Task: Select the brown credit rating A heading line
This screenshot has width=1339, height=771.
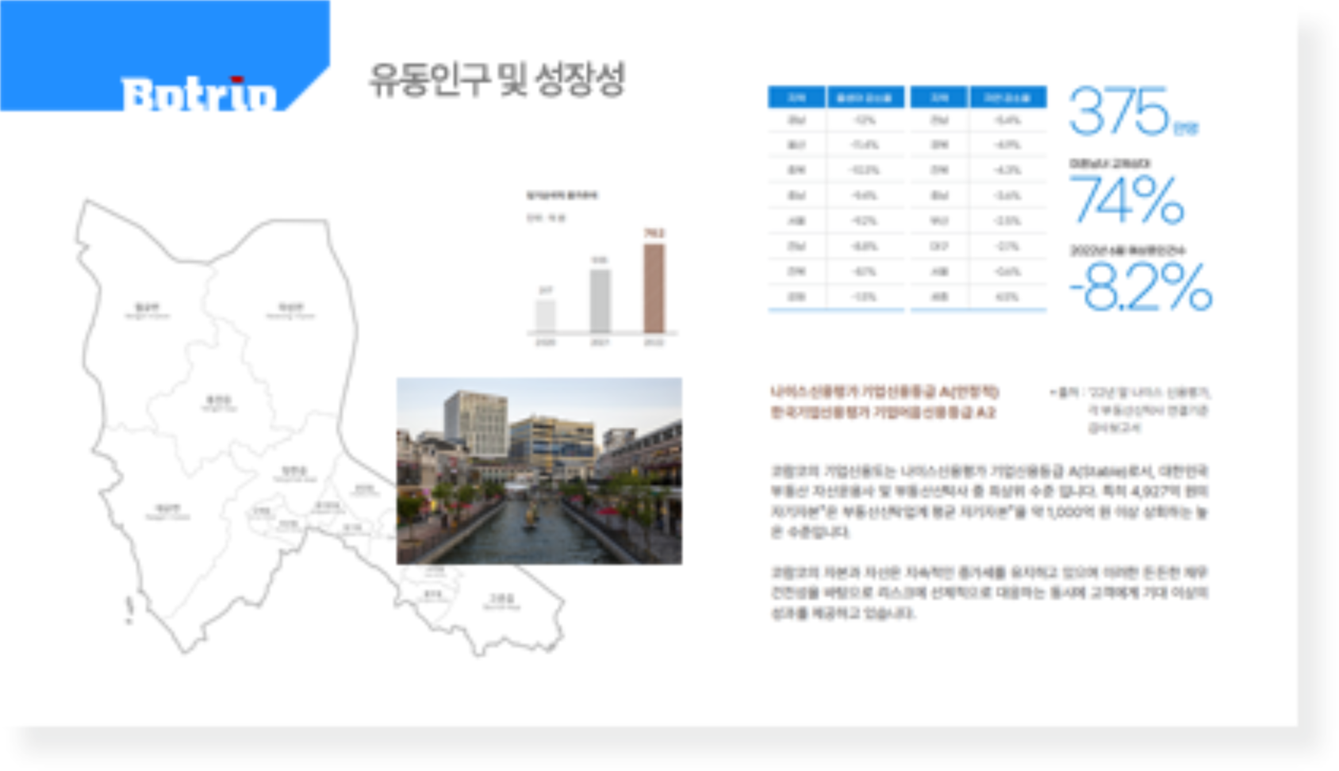Action: pos(884,392)
